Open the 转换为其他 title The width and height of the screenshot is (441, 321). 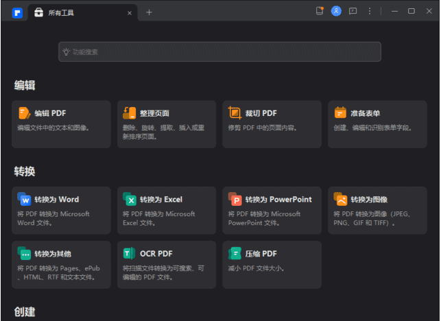pyautogui.click(x=53, y=254)
